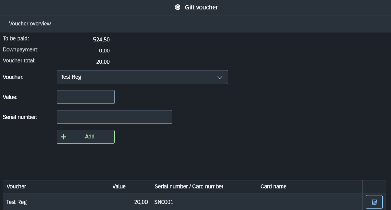Screen dimensions: 391x210
Task: Click the 20,00 value in table row
Action: click(141, 202)
